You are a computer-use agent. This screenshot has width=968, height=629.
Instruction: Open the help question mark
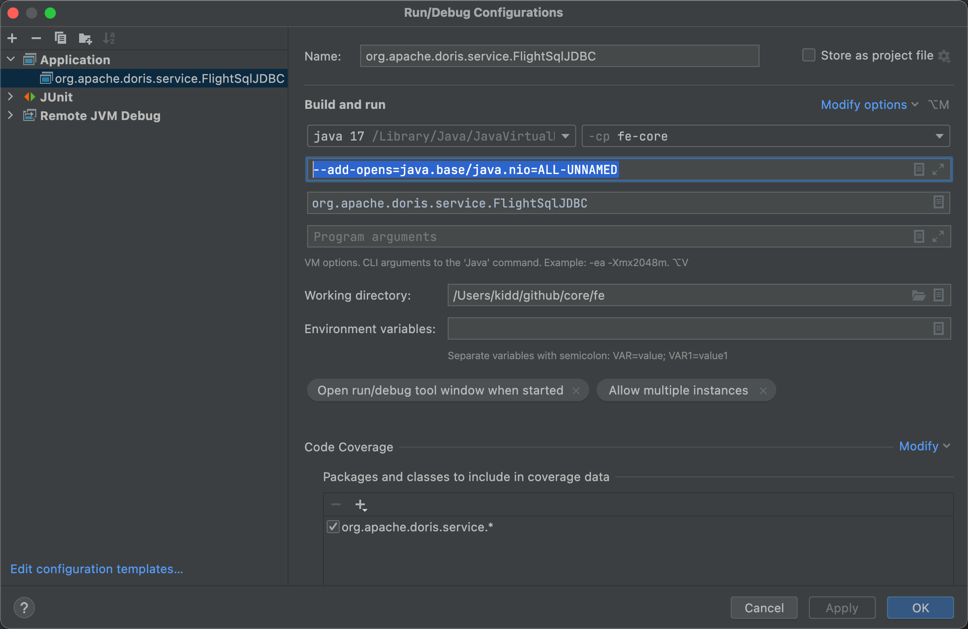pyautogui.click(x=24, y=608)
